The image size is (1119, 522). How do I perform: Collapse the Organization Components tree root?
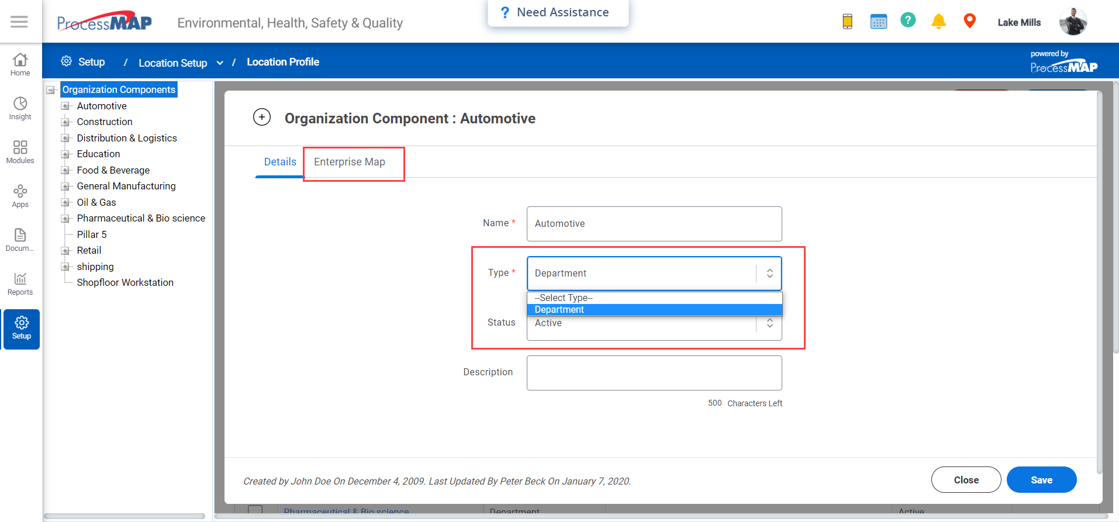click(x=51, y=90)
